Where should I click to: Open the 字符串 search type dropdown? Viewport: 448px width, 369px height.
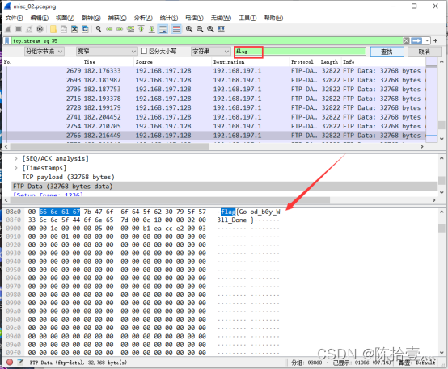pos(210,52)
